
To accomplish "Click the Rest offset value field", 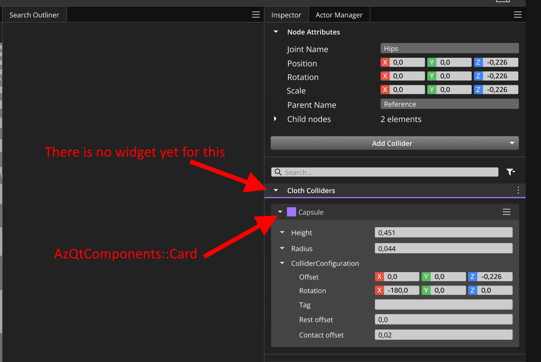I will 444,319.
